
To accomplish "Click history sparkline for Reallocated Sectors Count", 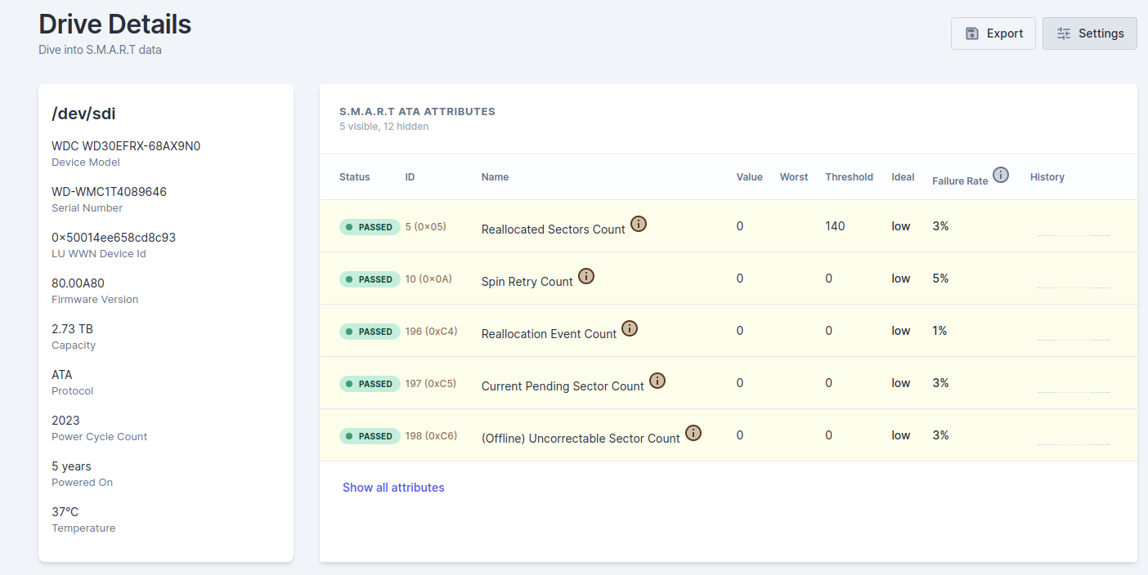I will pos(1074,235).
